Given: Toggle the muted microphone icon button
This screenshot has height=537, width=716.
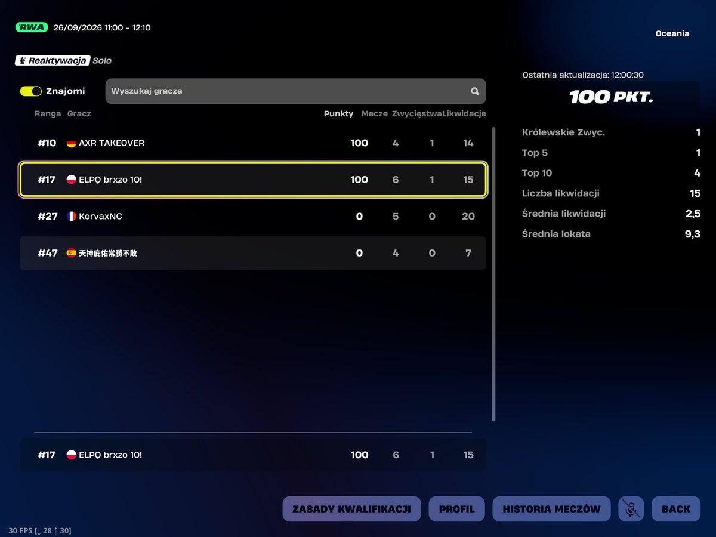Looking at the screenshot, I should pyautogui.click(x=631, y=509).
